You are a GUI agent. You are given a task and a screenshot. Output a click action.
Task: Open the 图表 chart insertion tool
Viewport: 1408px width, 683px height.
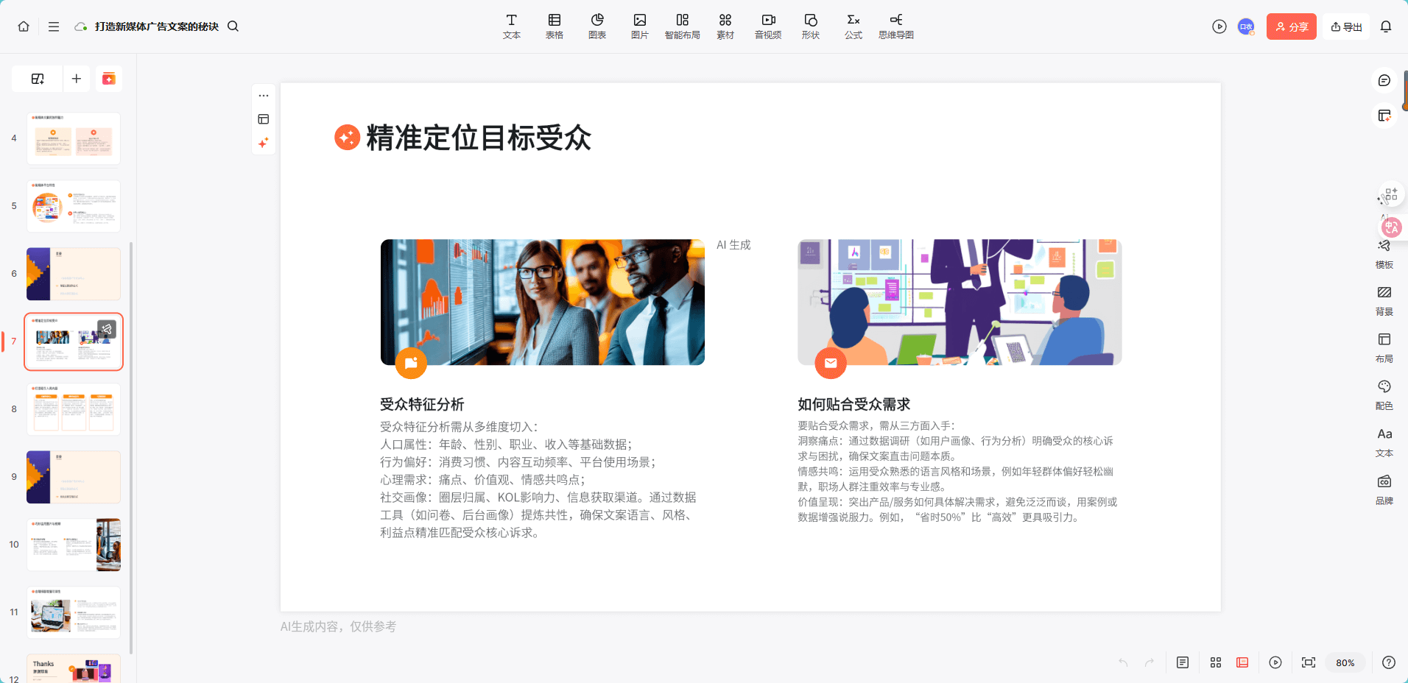[x=596, y=26]
